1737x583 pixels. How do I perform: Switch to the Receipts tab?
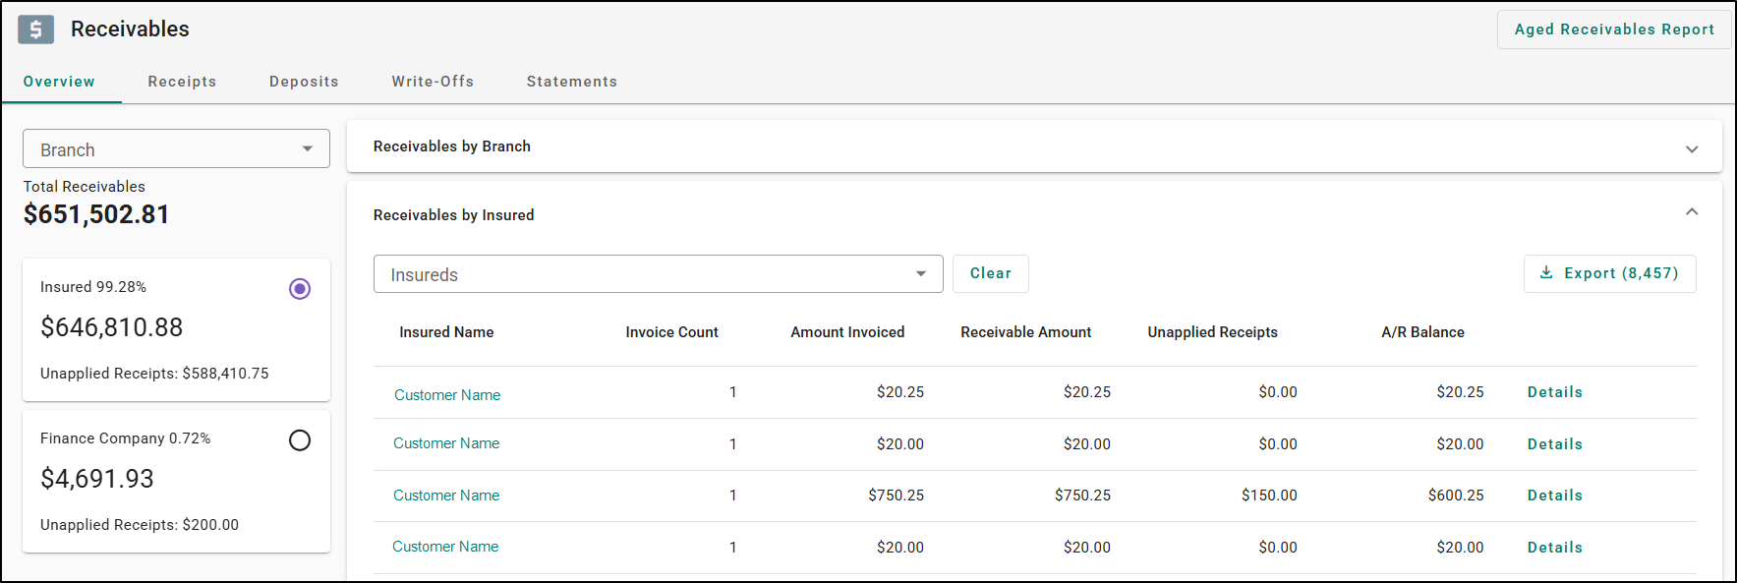[x=182, y=82]
